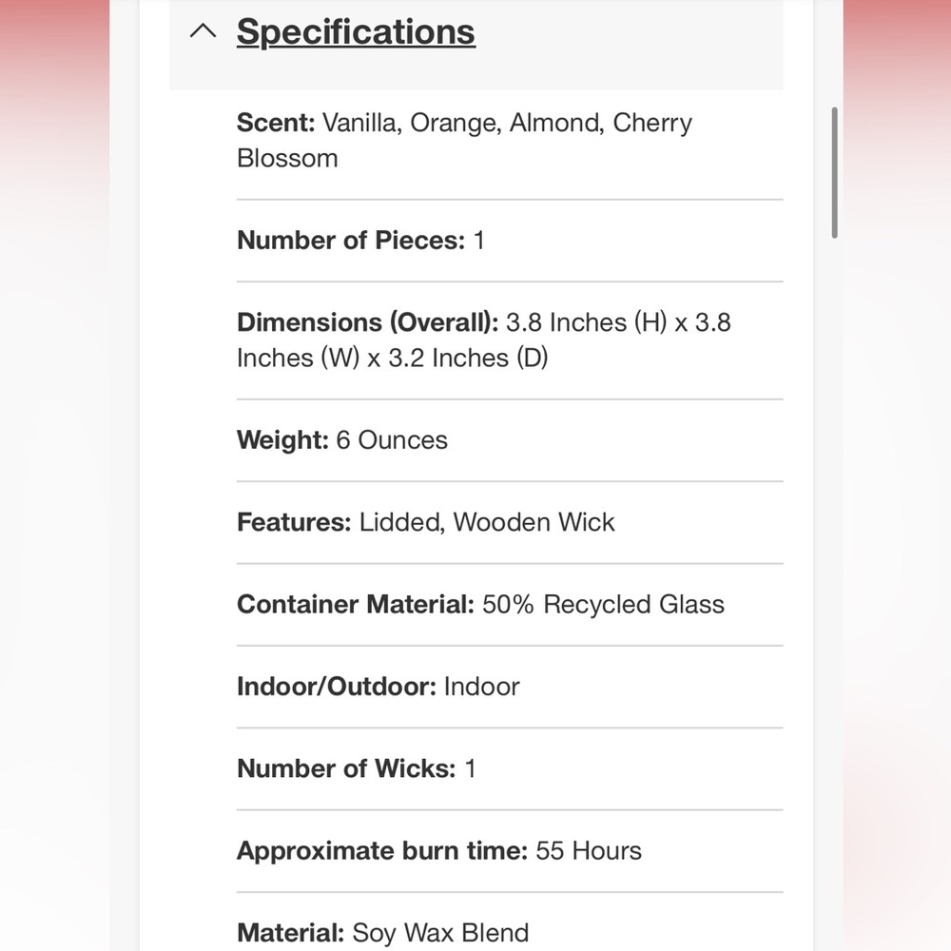Click the Weight: 6 Ounces row
The image size is (951, 951).
(510, 440)
